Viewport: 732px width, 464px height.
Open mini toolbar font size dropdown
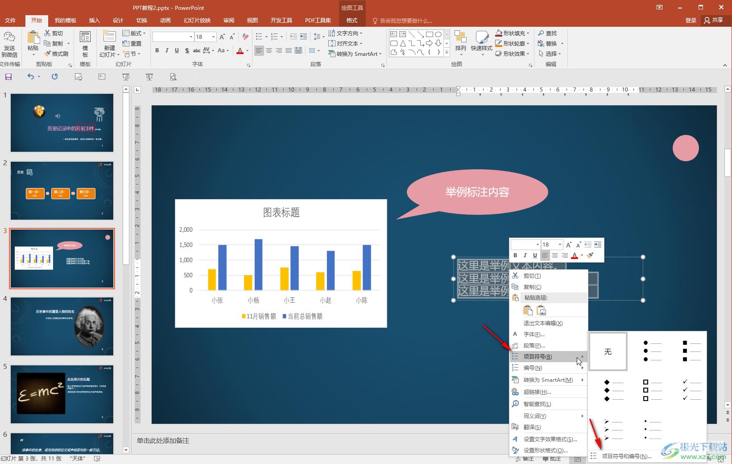(560, 244)
